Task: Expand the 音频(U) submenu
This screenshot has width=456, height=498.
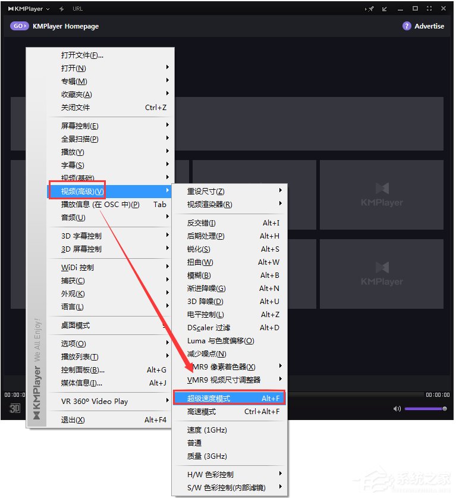Action: pos(109,218)
